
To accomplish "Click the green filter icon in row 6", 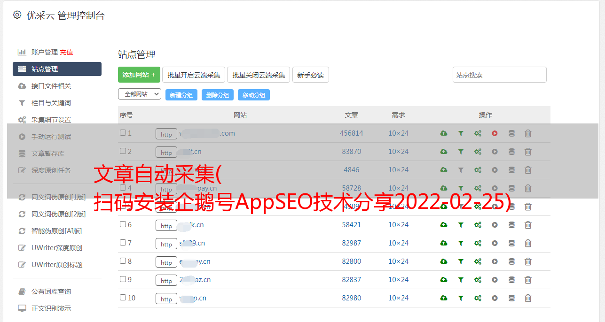I will pos(461,225).
